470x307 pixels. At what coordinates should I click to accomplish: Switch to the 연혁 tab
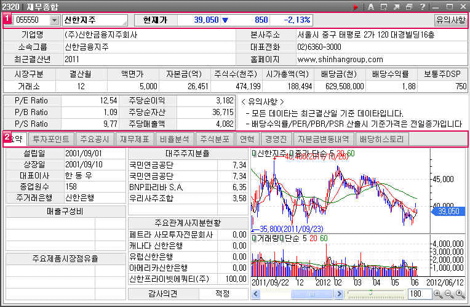click(247, 139)
